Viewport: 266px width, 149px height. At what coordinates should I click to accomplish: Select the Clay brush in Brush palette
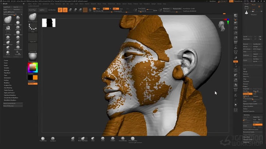tap(18, 18)
